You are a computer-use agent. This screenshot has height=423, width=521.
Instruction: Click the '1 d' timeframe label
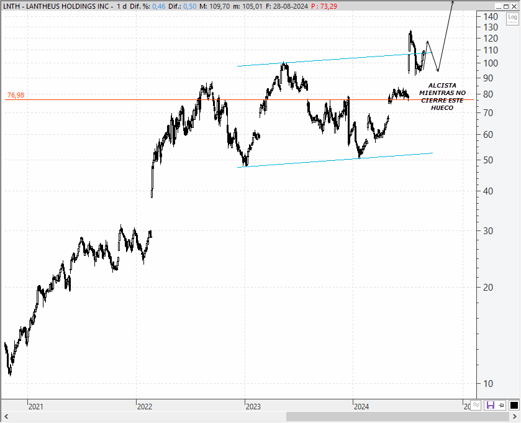122,6
